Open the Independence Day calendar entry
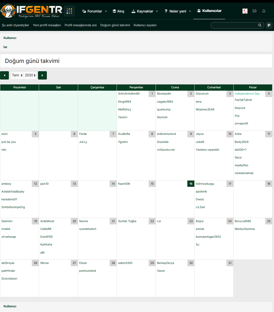Screen dimensions: 274x312 pyautogui.click(x=247, y=94)
